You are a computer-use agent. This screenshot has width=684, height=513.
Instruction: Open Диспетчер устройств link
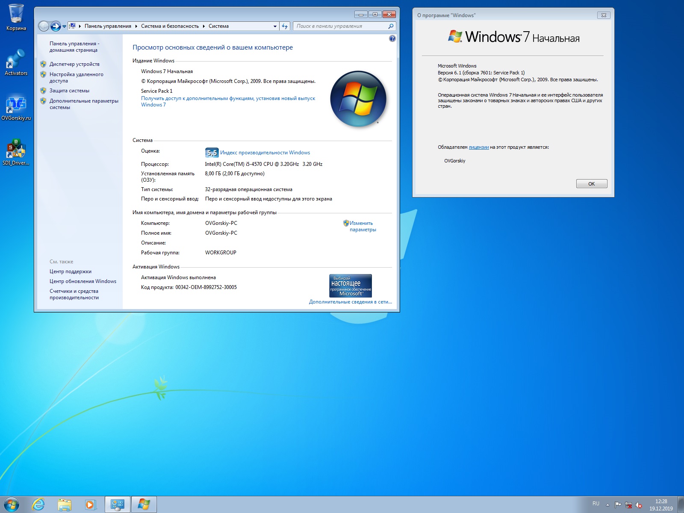pos(74,64)
